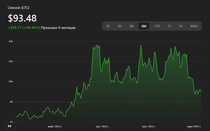Image resolution: width=210 pixels, height=131 pixels.
Task: Click the $93.48 price value
Action: pyautogui.click(x=22, y=18)
